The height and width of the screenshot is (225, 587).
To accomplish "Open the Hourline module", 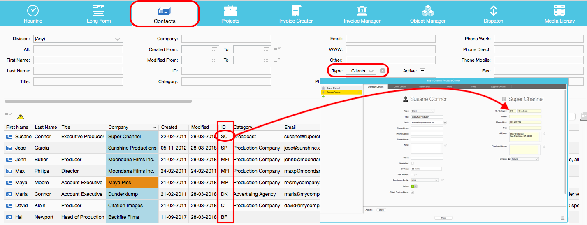I will pyautogui.click(x=33, y=14).
